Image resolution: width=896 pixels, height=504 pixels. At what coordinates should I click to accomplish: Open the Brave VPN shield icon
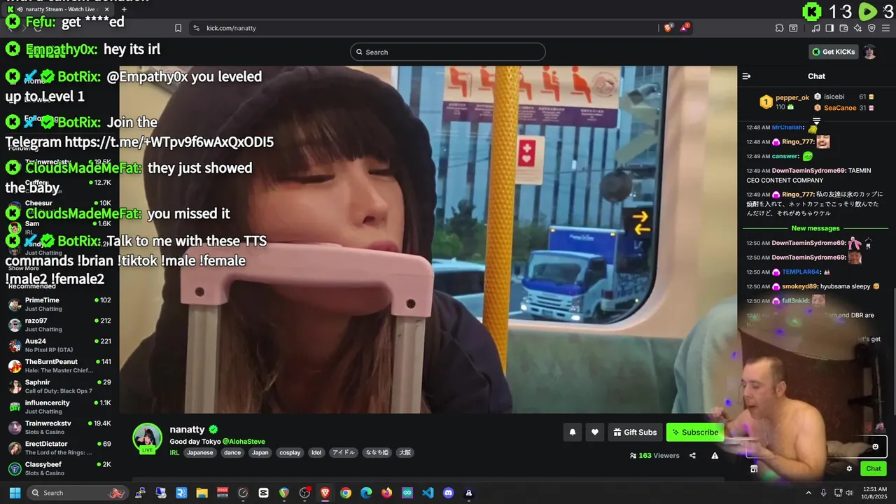click(871, 28)
